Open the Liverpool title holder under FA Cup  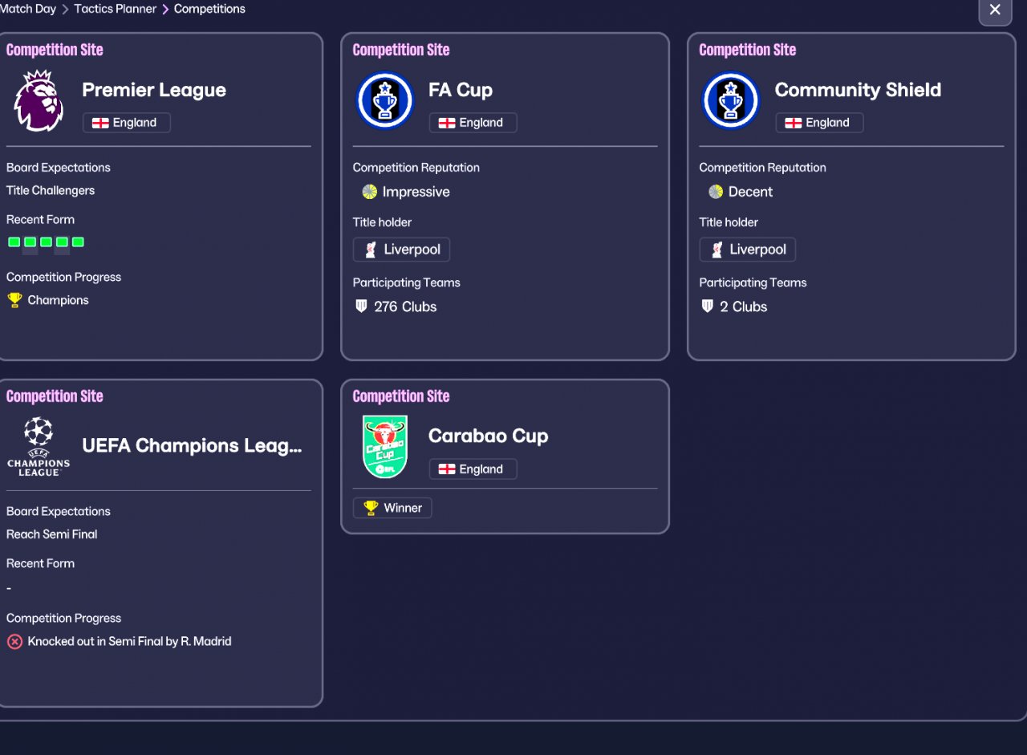click(x=401, y=250)
